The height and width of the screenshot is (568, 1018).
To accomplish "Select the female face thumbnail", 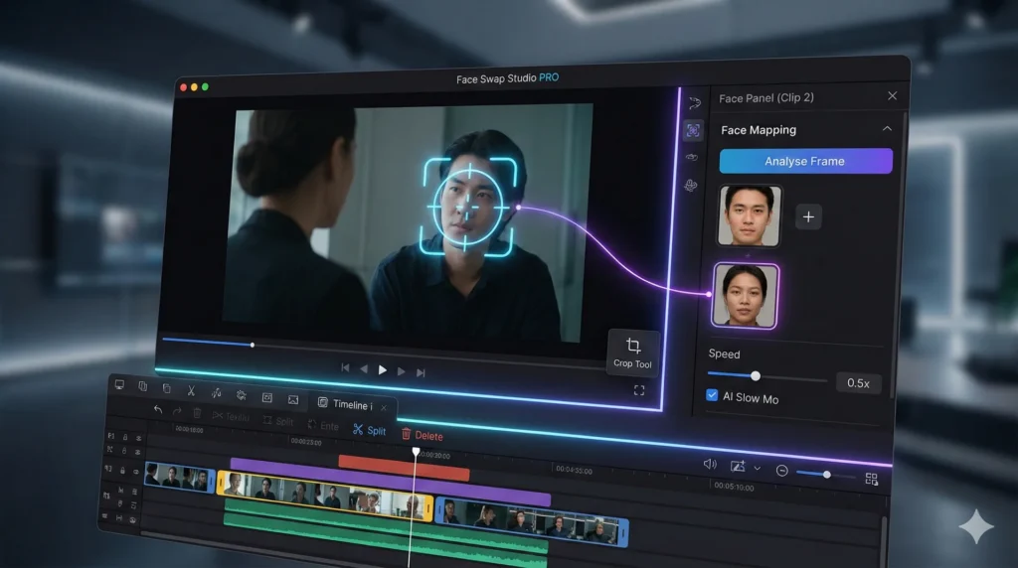I will [745, 296].
